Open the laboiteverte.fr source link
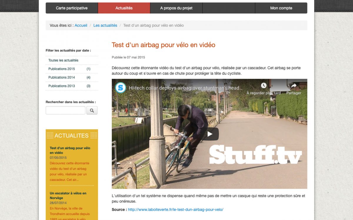The image size is (353, 220). (x=176, y=210)
